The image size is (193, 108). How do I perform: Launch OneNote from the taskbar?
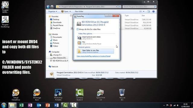pyautogui.click(x=30, y=105)
